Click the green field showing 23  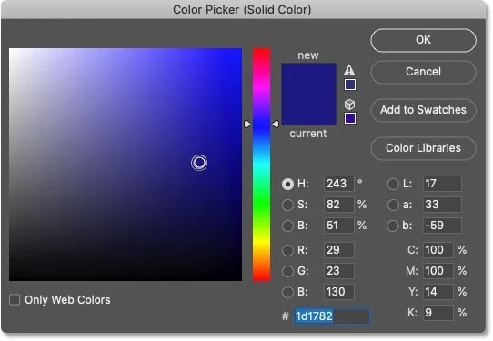coord(339,271)
